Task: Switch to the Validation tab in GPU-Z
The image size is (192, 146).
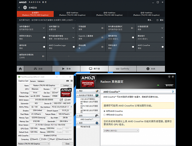Action: [41, 81]
